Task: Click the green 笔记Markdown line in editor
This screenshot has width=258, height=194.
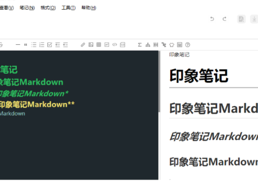Action: (31, 82)
